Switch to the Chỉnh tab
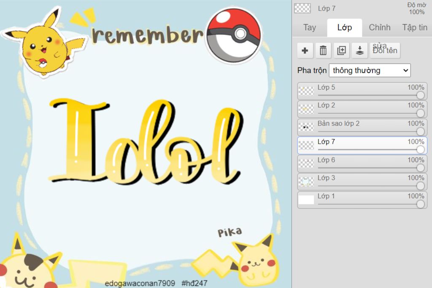Viewport: 432px width, 288px height. click(380, 27)
